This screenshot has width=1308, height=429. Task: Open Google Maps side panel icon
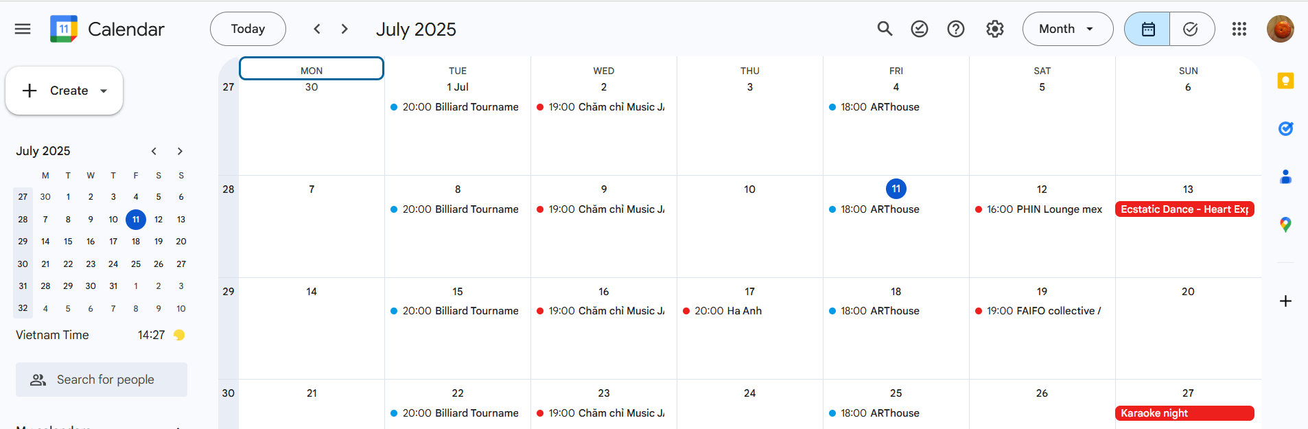(1285, 224)
